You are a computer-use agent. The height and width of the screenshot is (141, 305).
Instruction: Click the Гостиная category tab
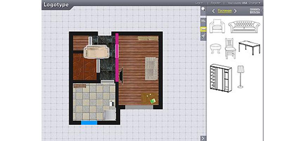click(x=224, y=11)
